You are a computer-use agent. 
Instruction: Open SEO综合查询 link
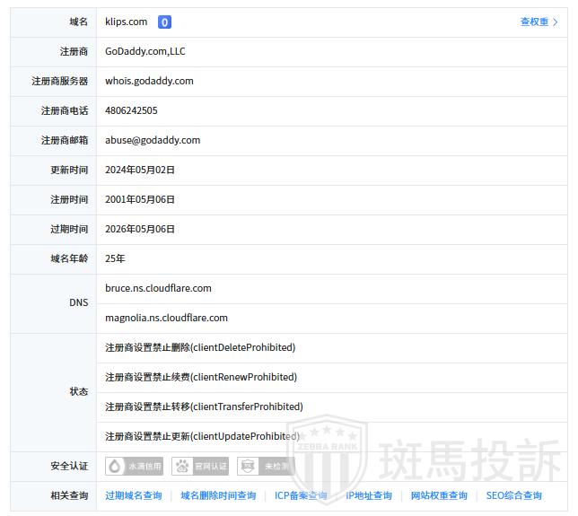tap(514, 495)
